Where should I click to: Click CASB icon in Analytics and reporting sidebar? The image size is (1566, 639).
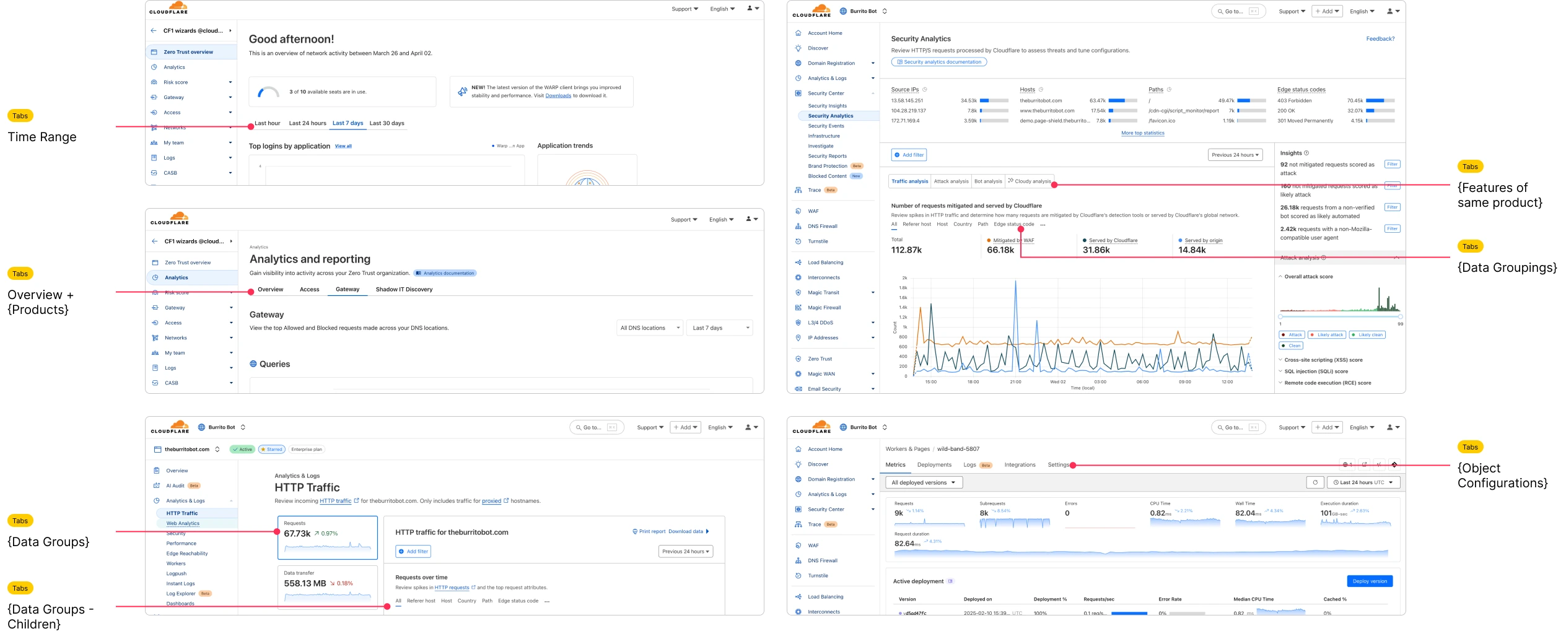coord(155,383)
